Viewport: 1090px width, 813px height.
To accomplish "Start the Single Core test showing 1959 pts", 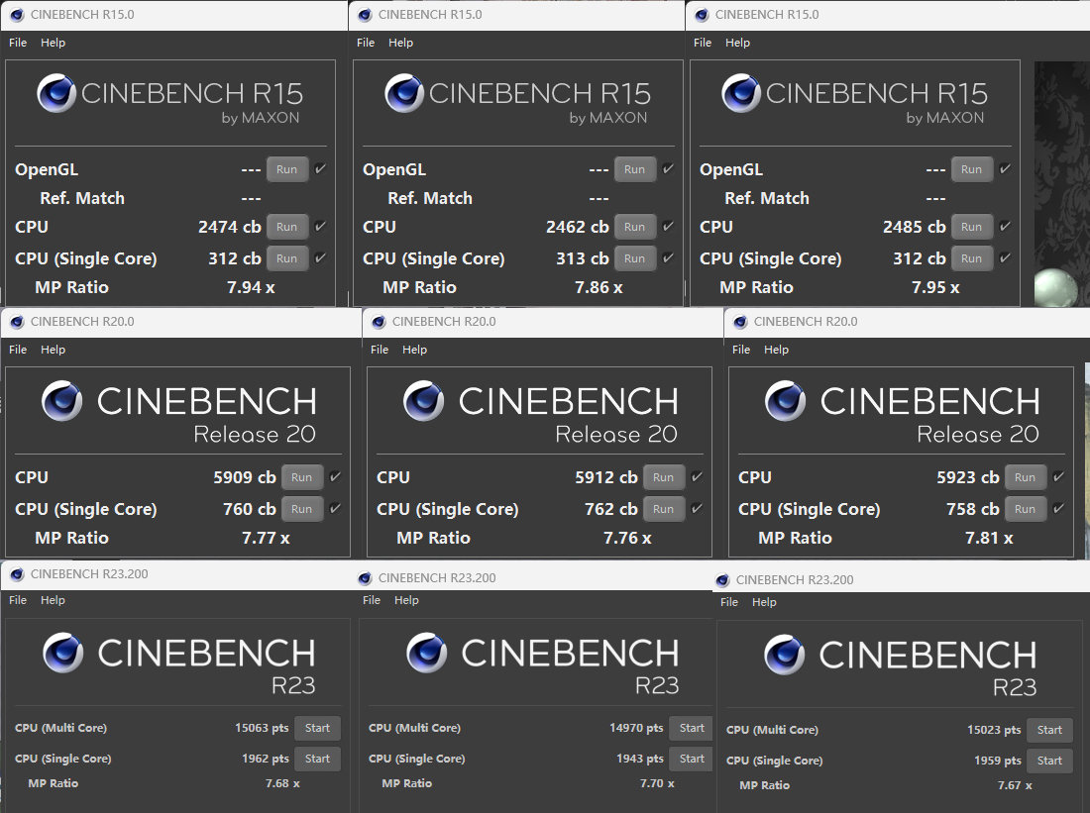I will coord(1049,761).
